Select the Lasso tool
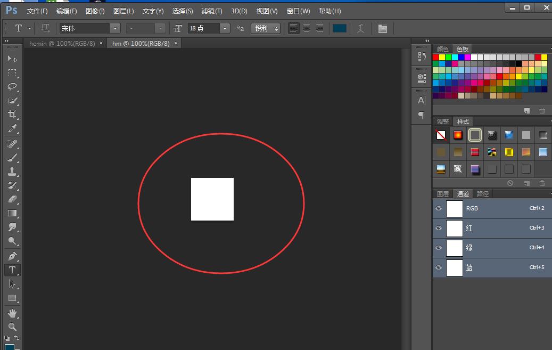The height and width of the screenshot is (350, 552). (x=12, y=86)
